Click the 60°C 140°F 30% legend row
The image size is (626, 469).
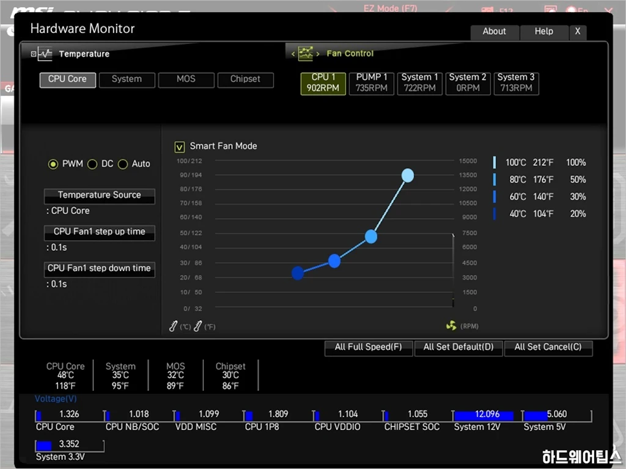(540, 197)
